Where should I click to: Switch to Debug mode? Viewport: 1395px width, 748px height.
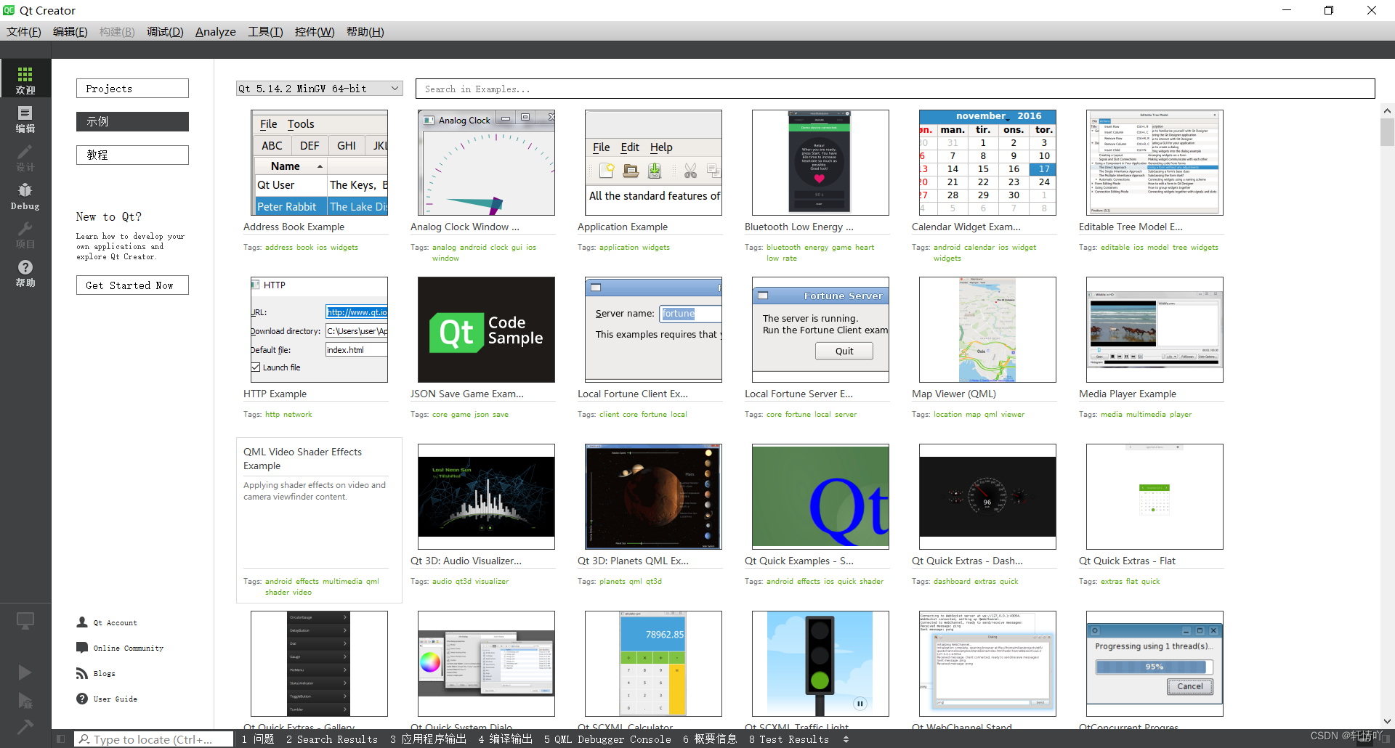[x=25, y=195]
